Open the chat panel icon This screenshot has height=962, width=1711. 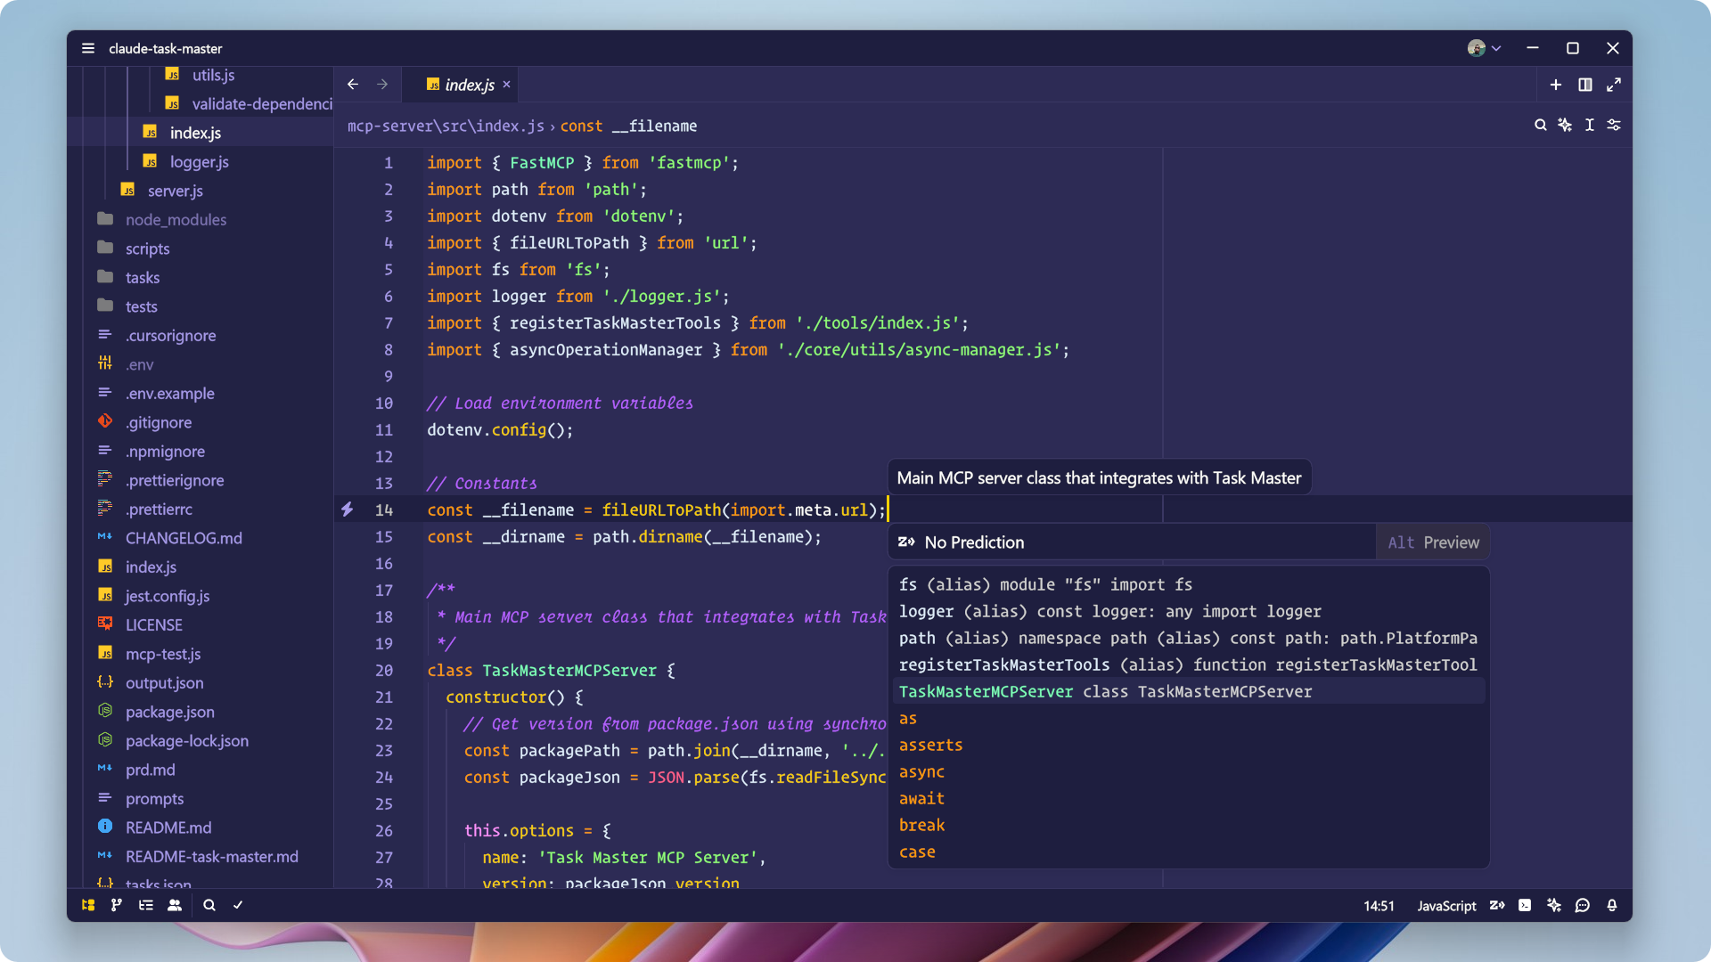point(1583,905)
